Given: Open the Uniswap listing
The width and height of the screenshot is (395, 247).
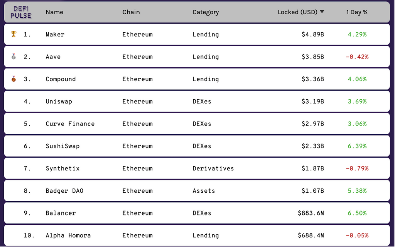Looking at the screenshot, I should click(59, 102).
